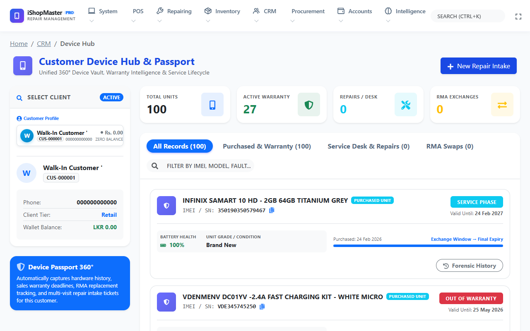
Task: Navigate to CRM breadcrumb link
Action: [x=44, y=44]
